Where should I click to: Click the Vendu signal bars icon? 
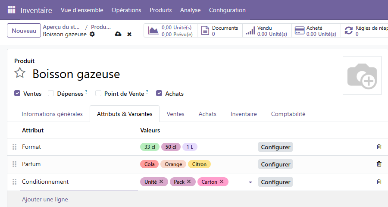pyautogui.click(x=250, y=31)
